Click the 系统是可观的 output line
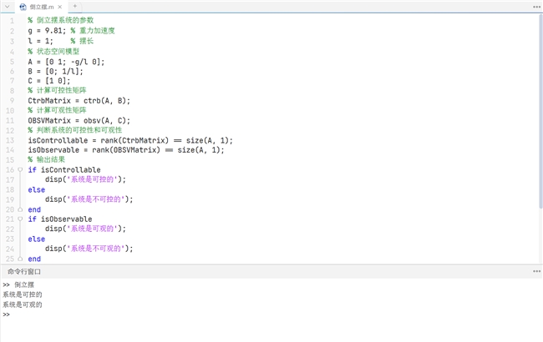This screenshot has height=342, width=543. pos(23,304)
